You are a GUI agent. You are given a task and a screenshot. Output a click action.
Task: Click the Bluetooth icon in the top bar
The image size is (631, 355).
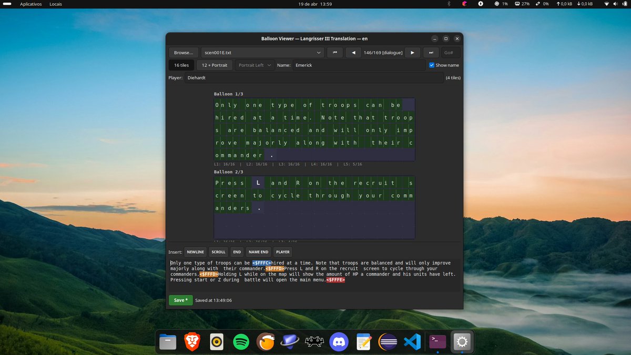449,4
